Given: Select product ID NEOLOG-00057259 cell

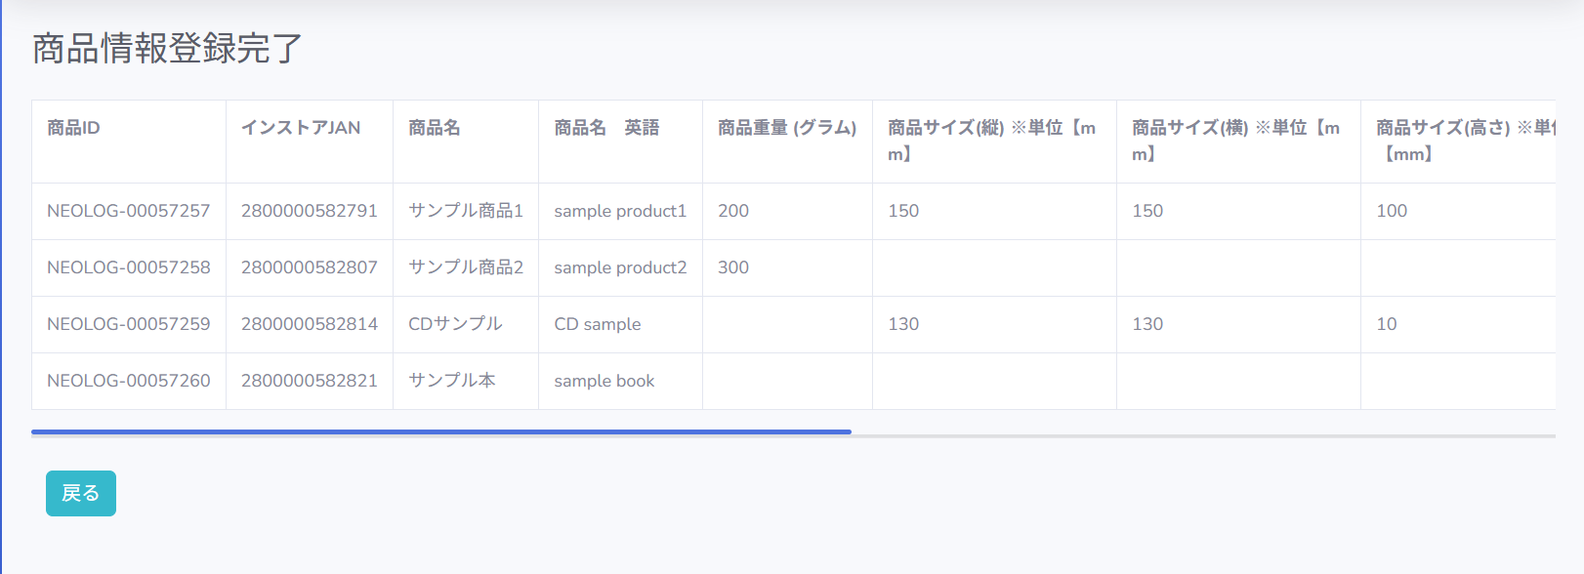Looking at the screenshot, I should coord(128,324).
